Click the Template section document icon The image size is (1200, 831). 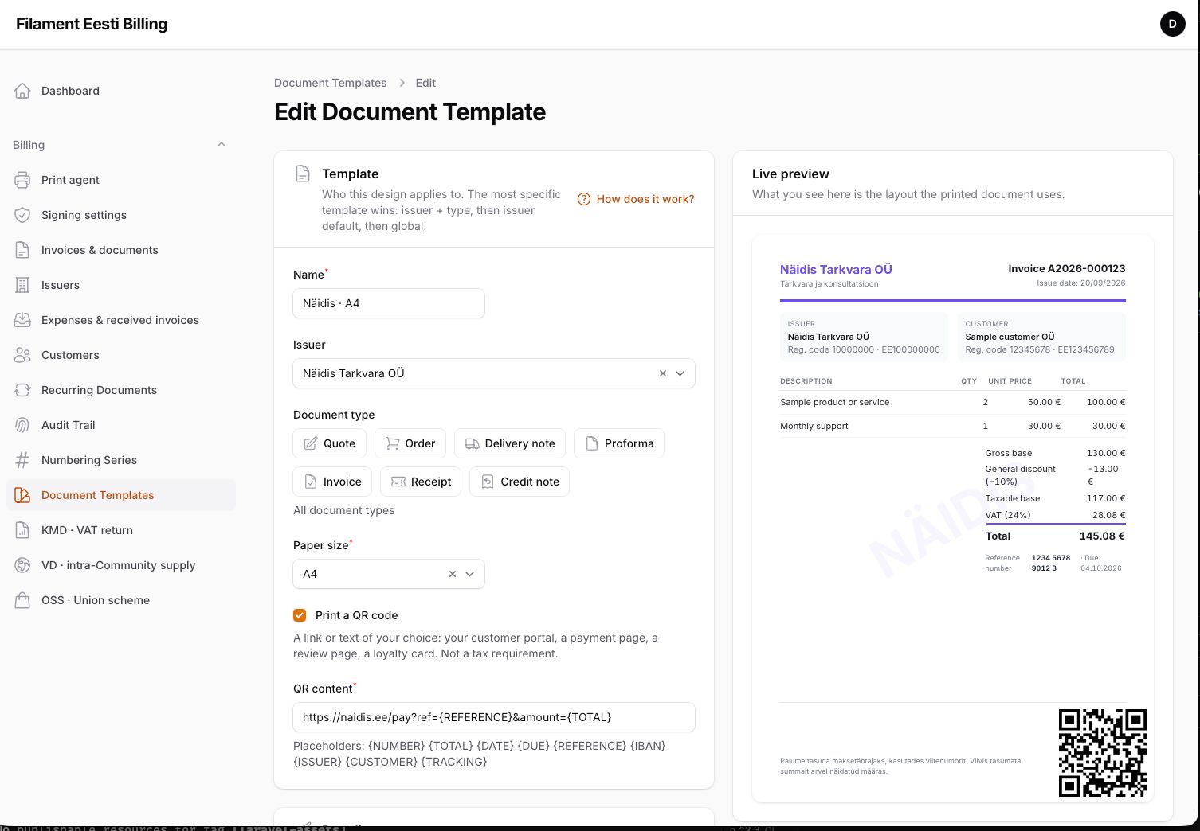[303, 174]
